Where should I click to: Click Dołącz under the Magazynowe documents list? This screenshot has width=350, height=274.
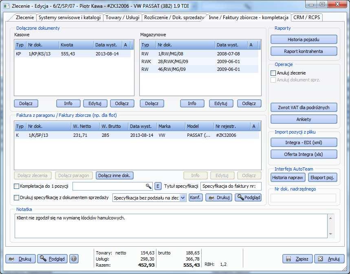[x=152, y=103]
